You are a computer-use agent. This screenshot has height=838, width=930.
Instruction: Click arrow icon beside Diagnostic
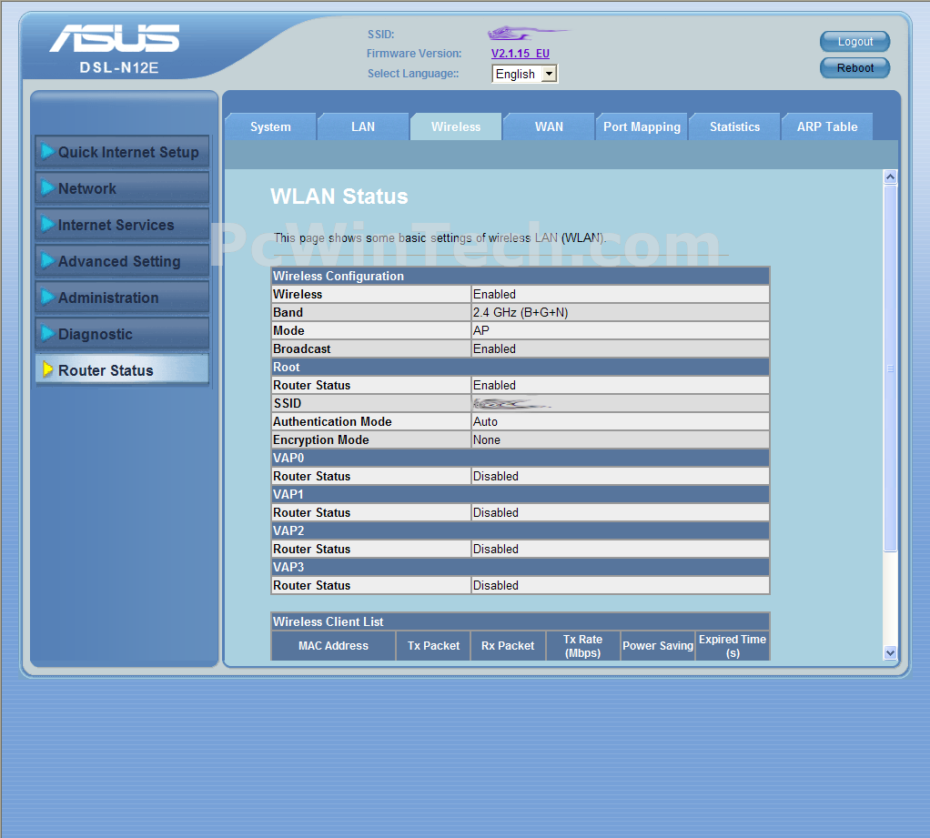[x=47, y=333]
